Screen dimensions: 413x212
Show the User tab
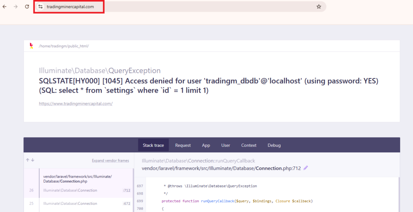pos(225,145)
